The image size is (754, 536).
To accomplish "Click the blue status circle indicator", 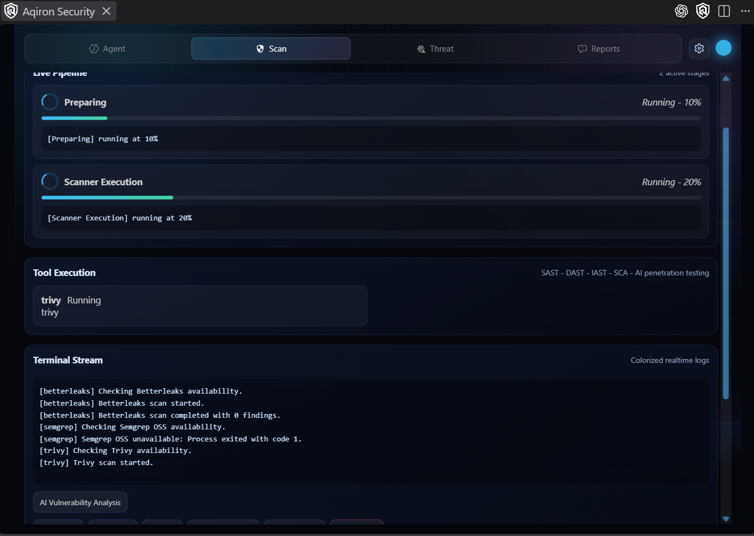I will coord(723,48).
